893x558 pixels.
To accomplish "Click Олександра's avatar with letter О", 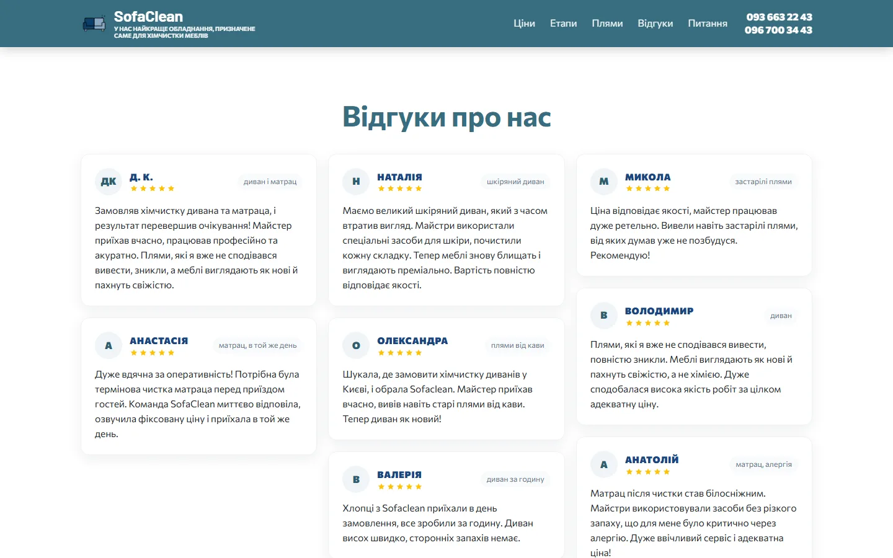I will pos(356,345).
